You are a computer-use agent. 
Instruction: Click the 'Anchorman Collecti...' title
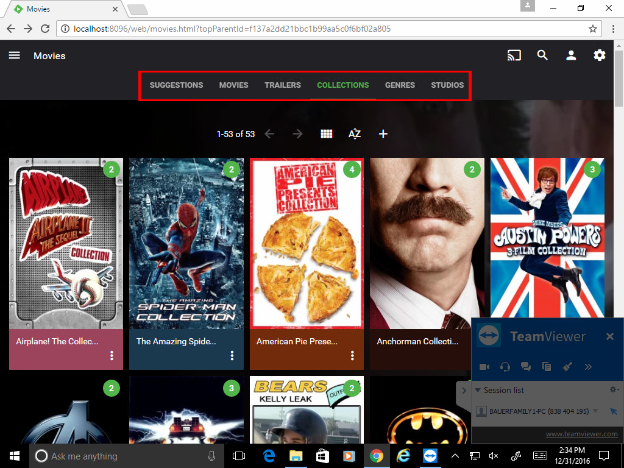click(x=417, y=341)
